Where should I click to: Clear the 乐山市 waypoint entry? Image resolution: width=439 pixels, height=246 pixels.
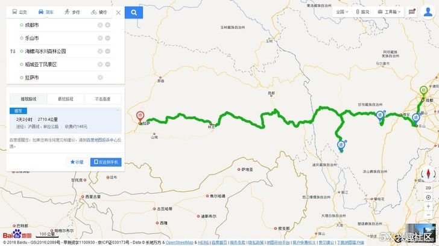click(100, 38)
